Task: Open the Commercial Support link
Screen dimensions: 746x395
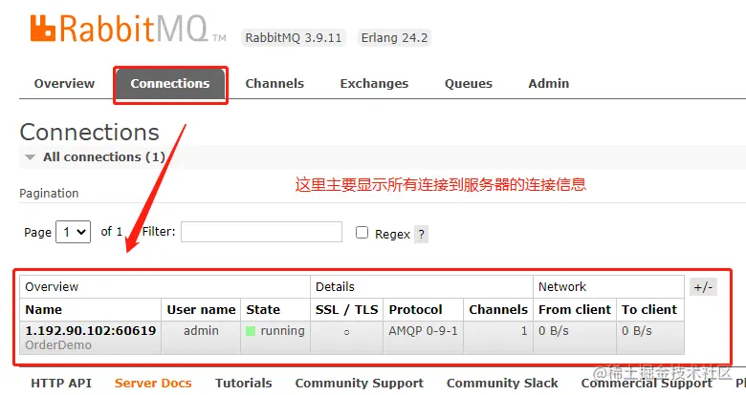Action: point(647,384)
